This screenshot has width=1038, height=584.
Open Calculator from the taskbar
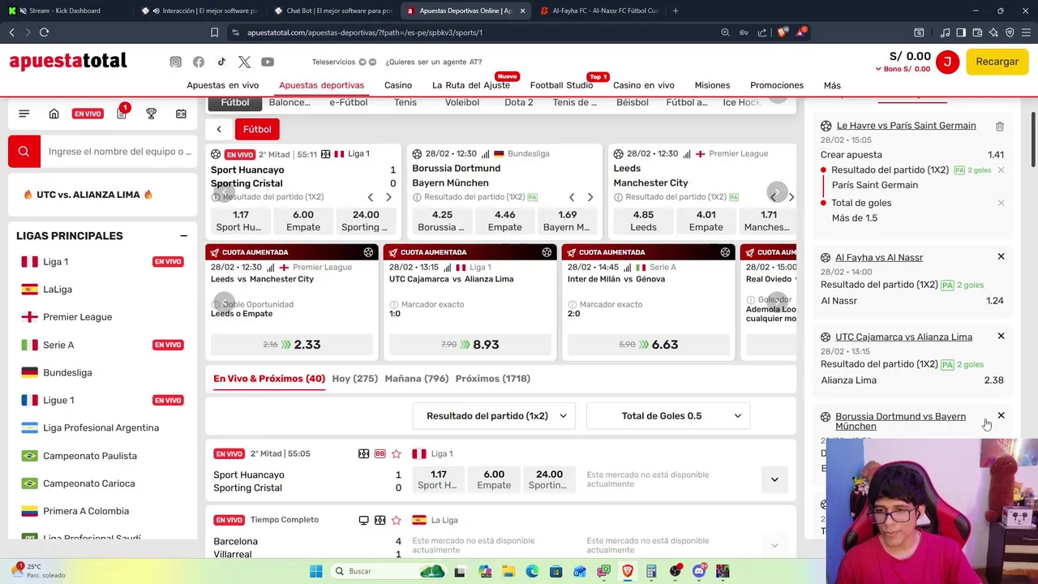click(651, 571)
